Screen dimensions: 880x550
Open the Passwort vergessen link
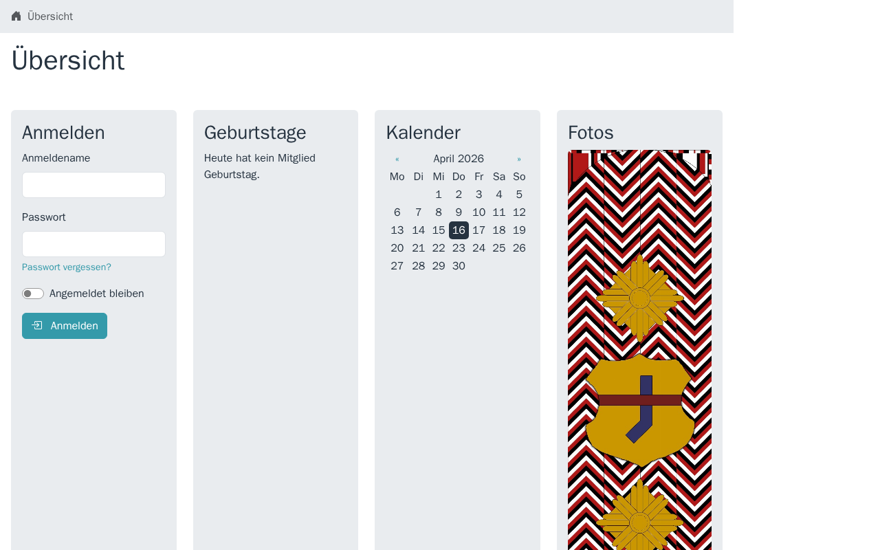click(x=67, y=267)
